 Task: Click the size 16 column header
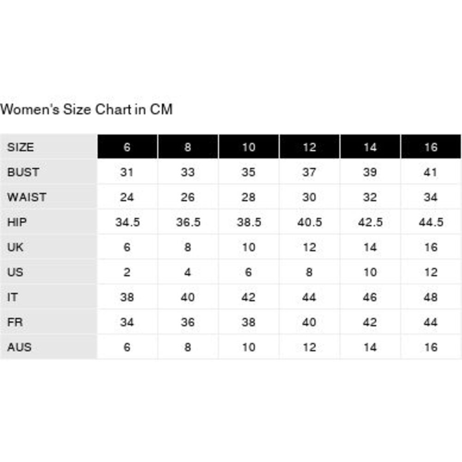[431, 147]
